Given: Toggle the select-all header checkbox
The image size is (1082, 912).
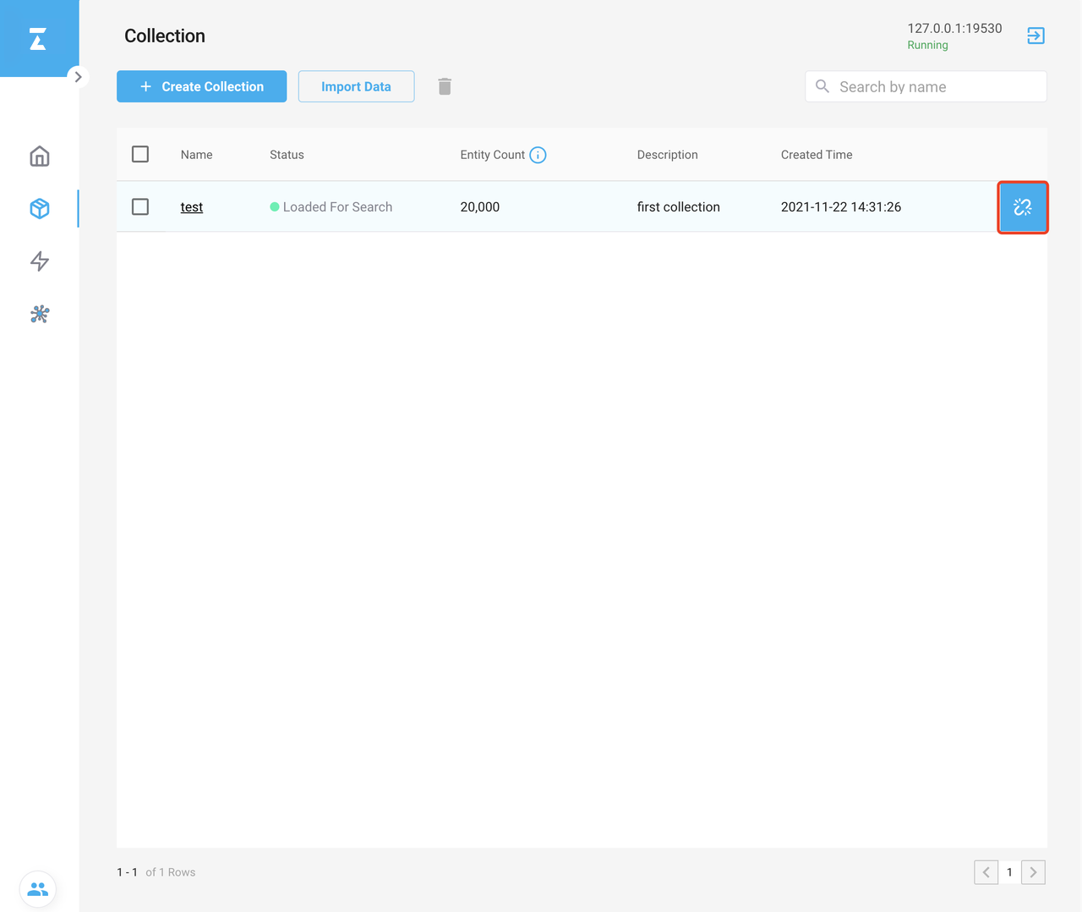Looking at the screenshot, I should coord(140,154).
